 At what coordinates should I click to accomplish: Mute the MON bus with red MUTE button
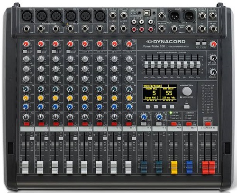[x=189, y=124]
